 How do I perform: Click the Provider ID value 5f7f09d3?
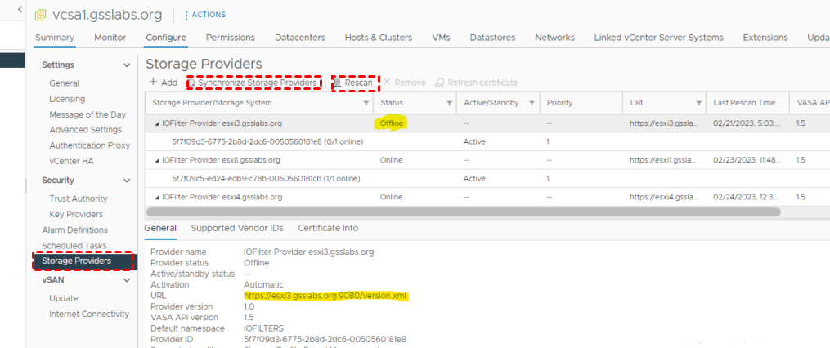point(325,339)
